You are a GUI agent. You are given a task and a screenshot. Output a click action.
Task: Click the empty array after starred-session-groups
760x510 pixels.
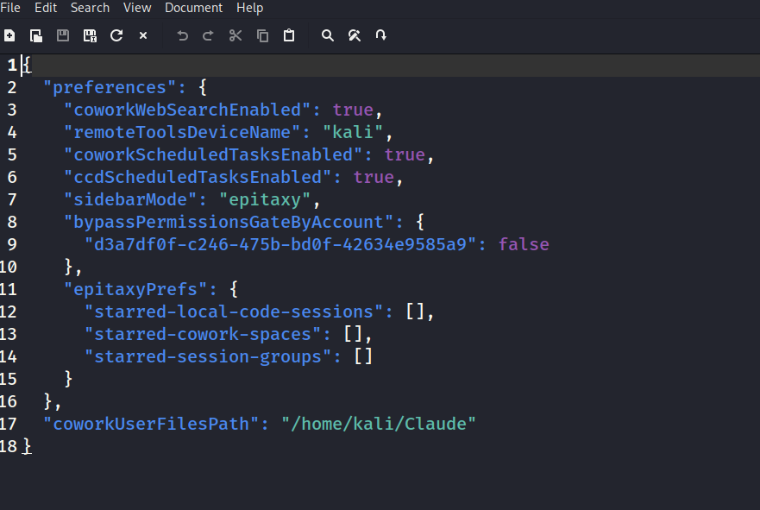pos(363,356)
